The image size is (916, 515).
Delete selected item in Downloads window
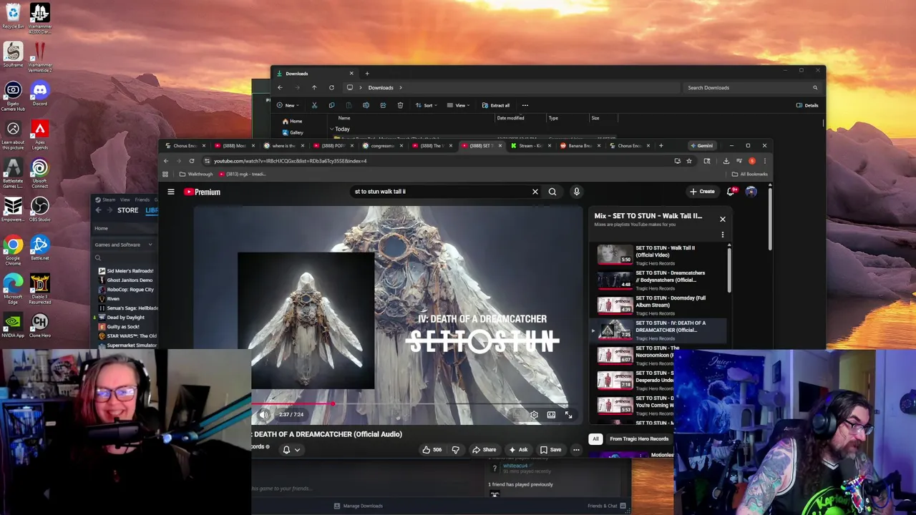(x=400, y=105)
